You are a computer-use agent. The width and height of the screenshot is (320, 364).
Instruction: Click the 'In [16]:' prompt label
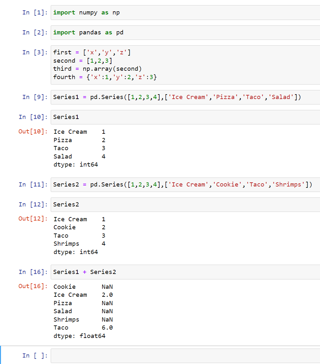coord(33,272)
